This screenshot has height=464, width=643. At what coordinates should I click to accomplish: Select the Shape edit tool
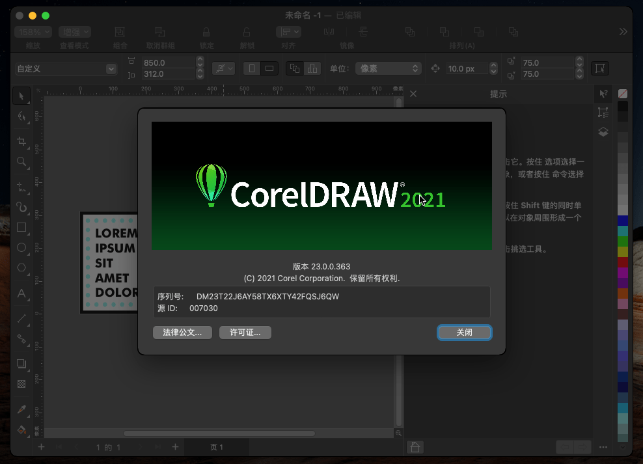21,116
